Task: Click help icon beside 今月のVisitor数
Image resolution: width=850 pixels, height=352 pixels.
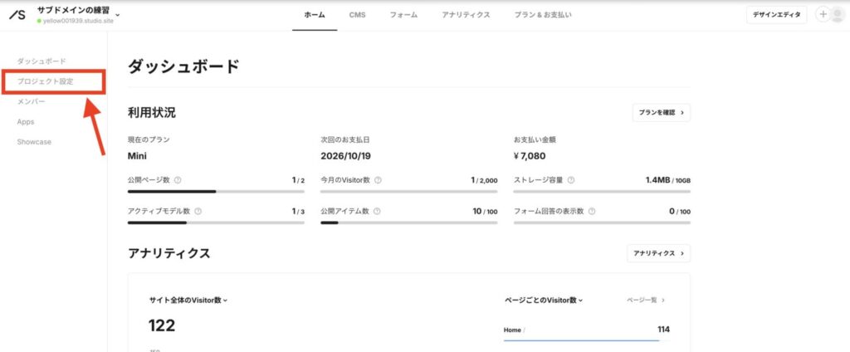Action: (x=378, y=179)
